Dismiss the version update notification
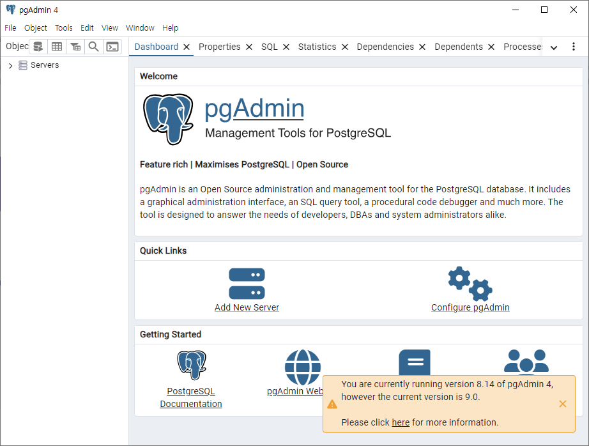The height and width of the screenshot is (446, 589). [x=562, y=404]
